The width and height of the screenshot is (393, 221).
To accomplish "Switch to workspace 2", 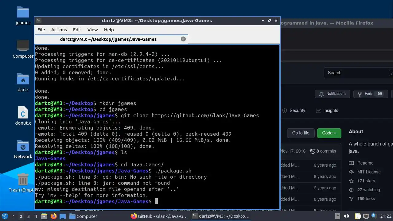I will click(21, 216).
